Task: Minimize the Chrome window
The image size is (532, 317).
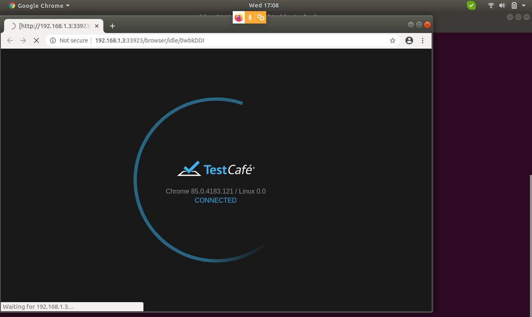Action: pyautogui.click(x=410, y=25)
